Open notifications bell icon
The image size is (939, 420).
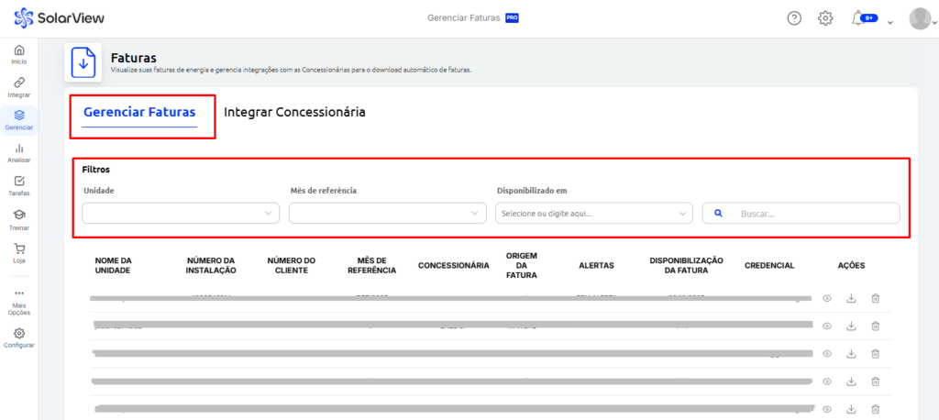[857, 18]
